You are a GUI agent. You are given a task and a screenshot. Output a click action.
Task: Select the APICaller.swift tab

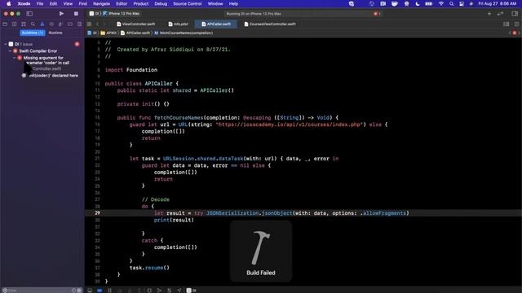click(x=215, y=24)
